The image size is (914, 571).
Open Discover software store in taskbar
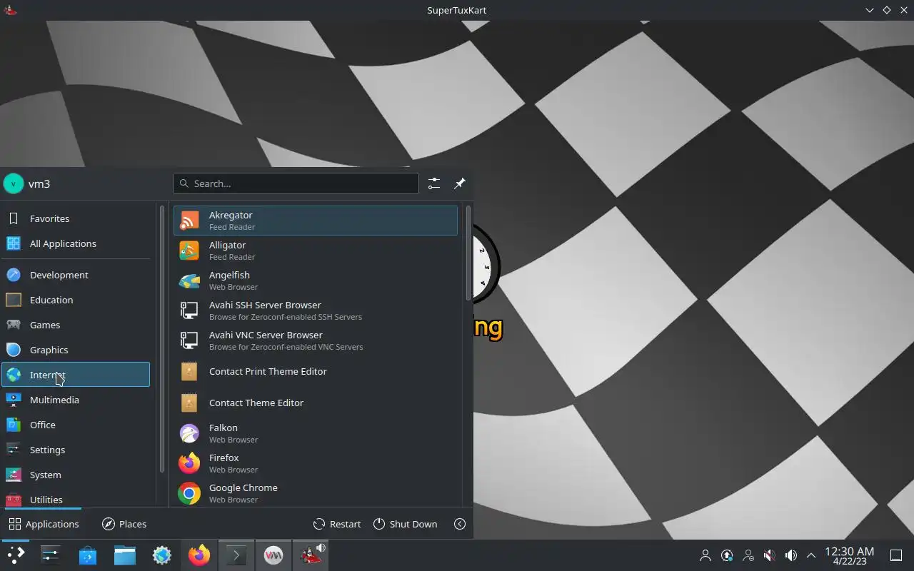tap(88, 555)
